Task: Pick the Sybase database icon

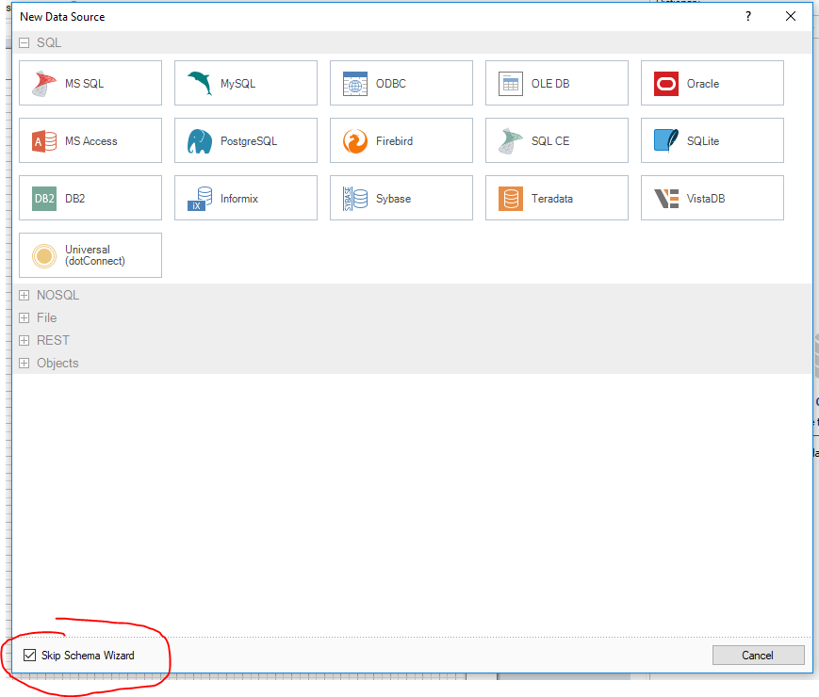Action: (355, 199)
